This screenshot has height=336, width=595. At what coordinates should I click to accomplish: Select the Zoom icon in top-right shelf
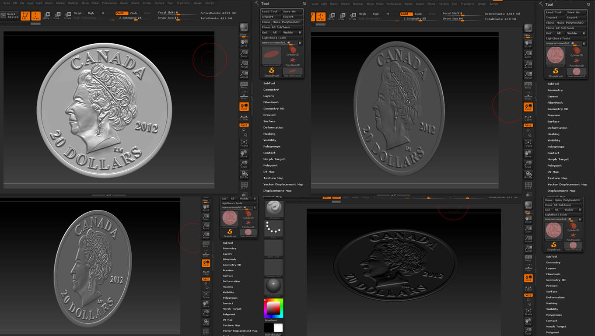point(528,55)
